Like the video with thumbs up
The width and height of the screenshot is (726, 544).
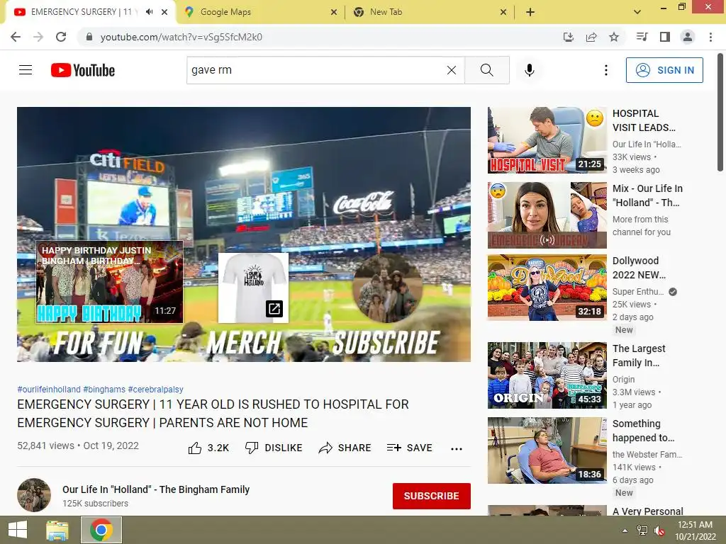coord(209,448)
